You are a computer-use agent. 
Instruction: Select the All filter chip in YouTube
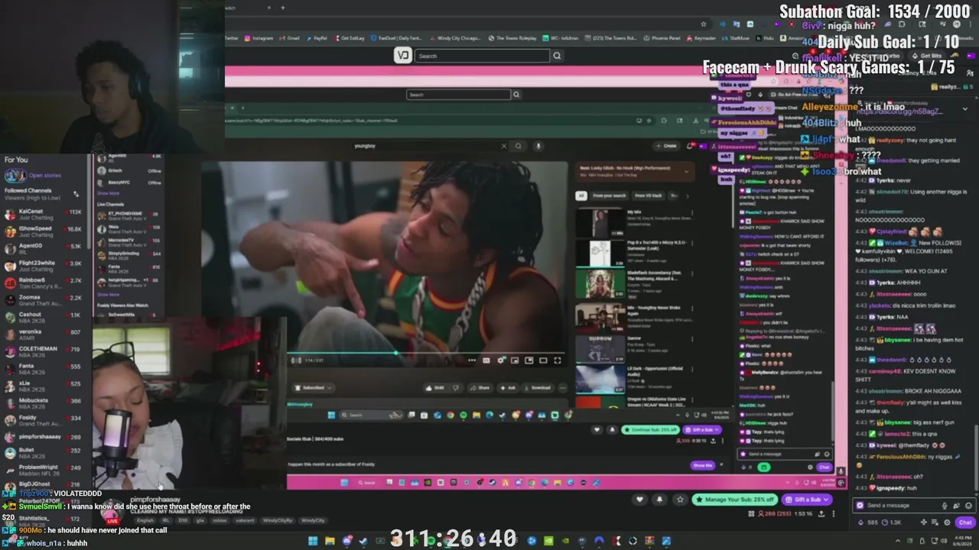tap(581, 196)
